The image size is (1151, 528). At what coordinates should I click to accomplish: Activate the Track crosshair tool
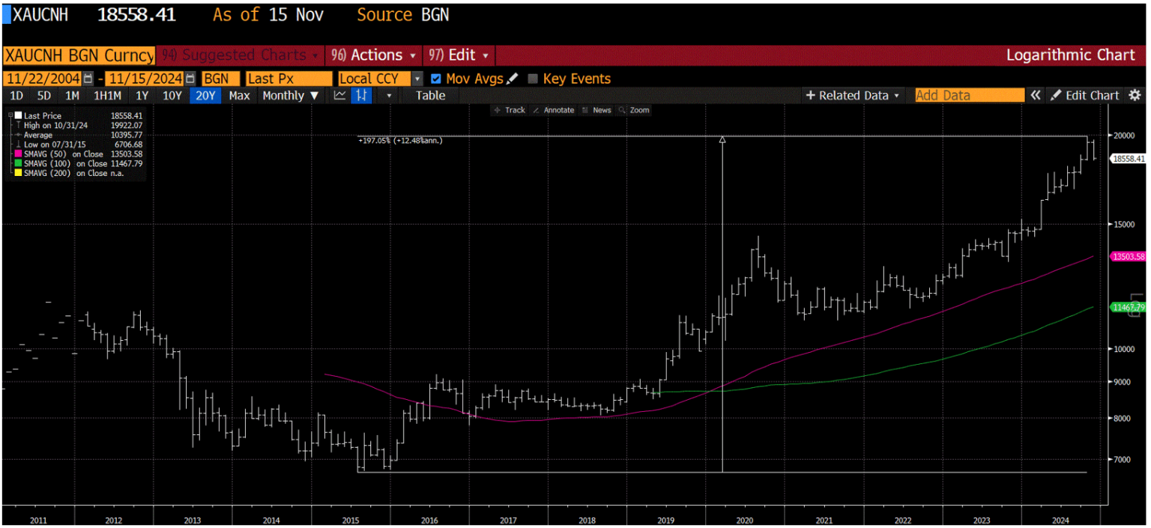point(514,109)
